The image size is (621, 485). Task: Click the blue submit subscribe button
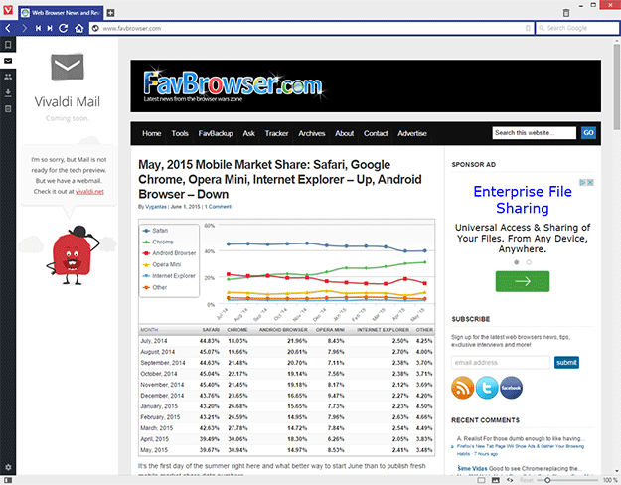click(566, 363)
